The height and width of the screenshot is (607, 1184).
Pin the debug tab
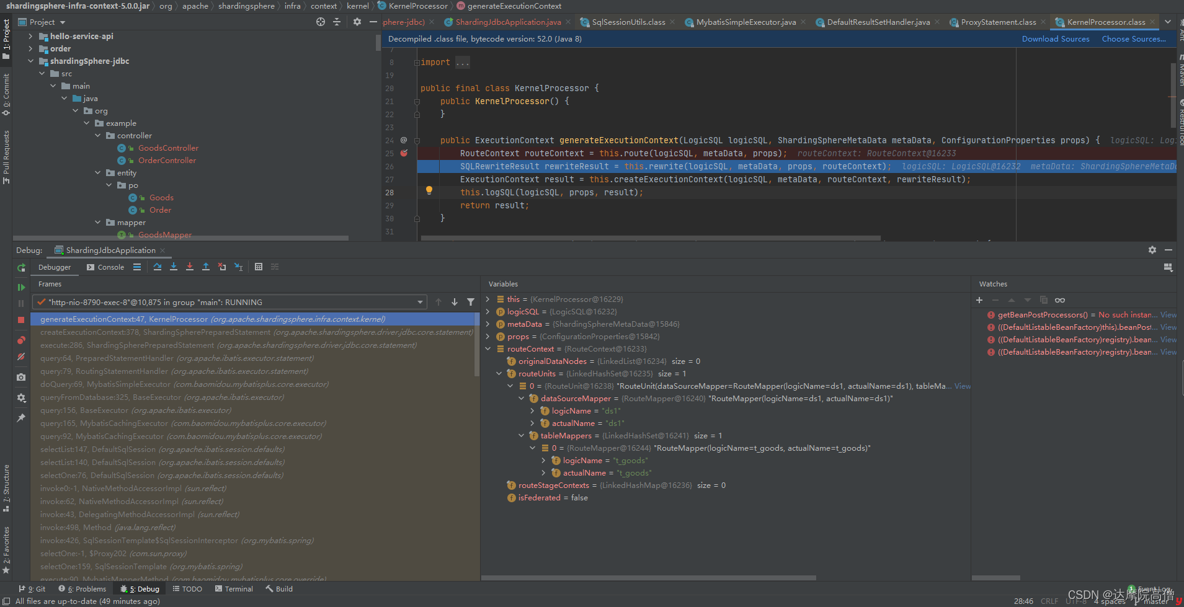[x=21, y=418]
